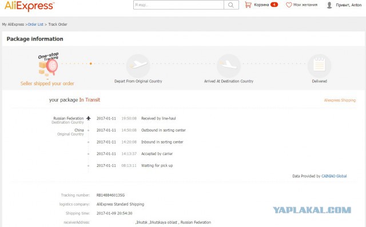Click the 19:50:08 timestamp
The height and width of the screenshot is (227, 366).
(x=129, y=118)
